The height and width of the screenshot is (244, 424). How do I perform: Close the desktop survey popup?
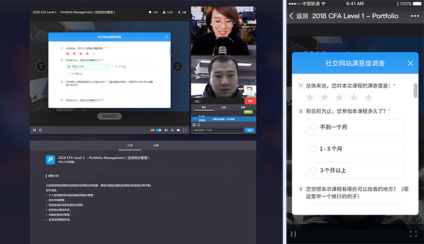coord(166,37)
